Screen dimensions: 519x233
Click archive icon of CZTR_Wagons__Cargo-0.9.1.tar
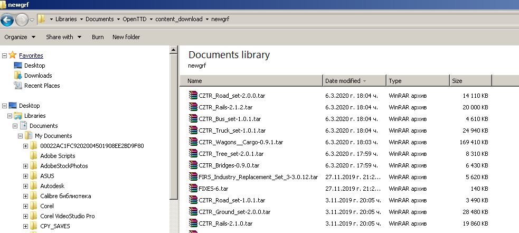[x=193, y=142]
